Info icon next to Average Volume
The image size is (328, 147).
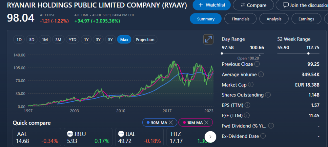[261, 74]
